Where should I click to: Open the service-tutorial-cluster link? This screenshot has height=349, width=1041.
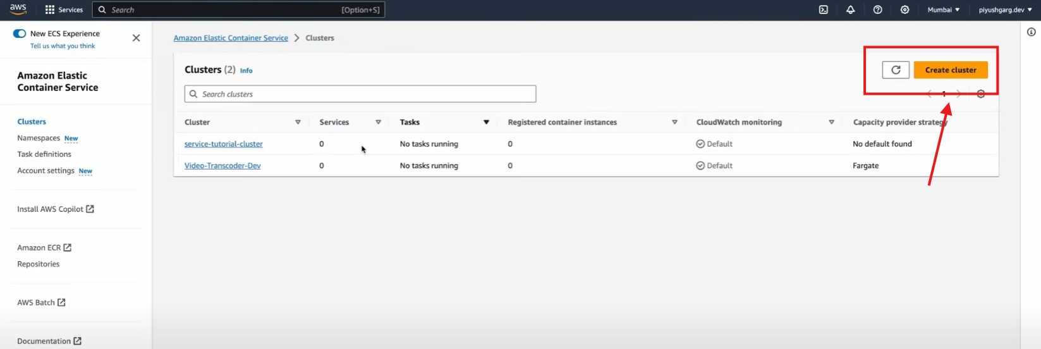tap(223, 144)
